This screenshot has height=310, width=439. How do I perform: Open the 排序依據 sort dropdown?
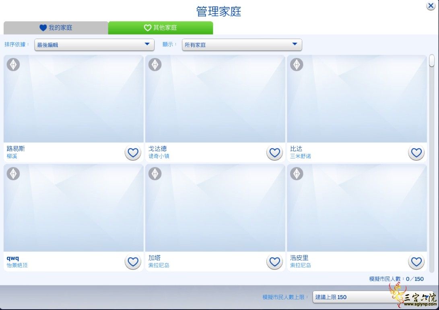94,45
